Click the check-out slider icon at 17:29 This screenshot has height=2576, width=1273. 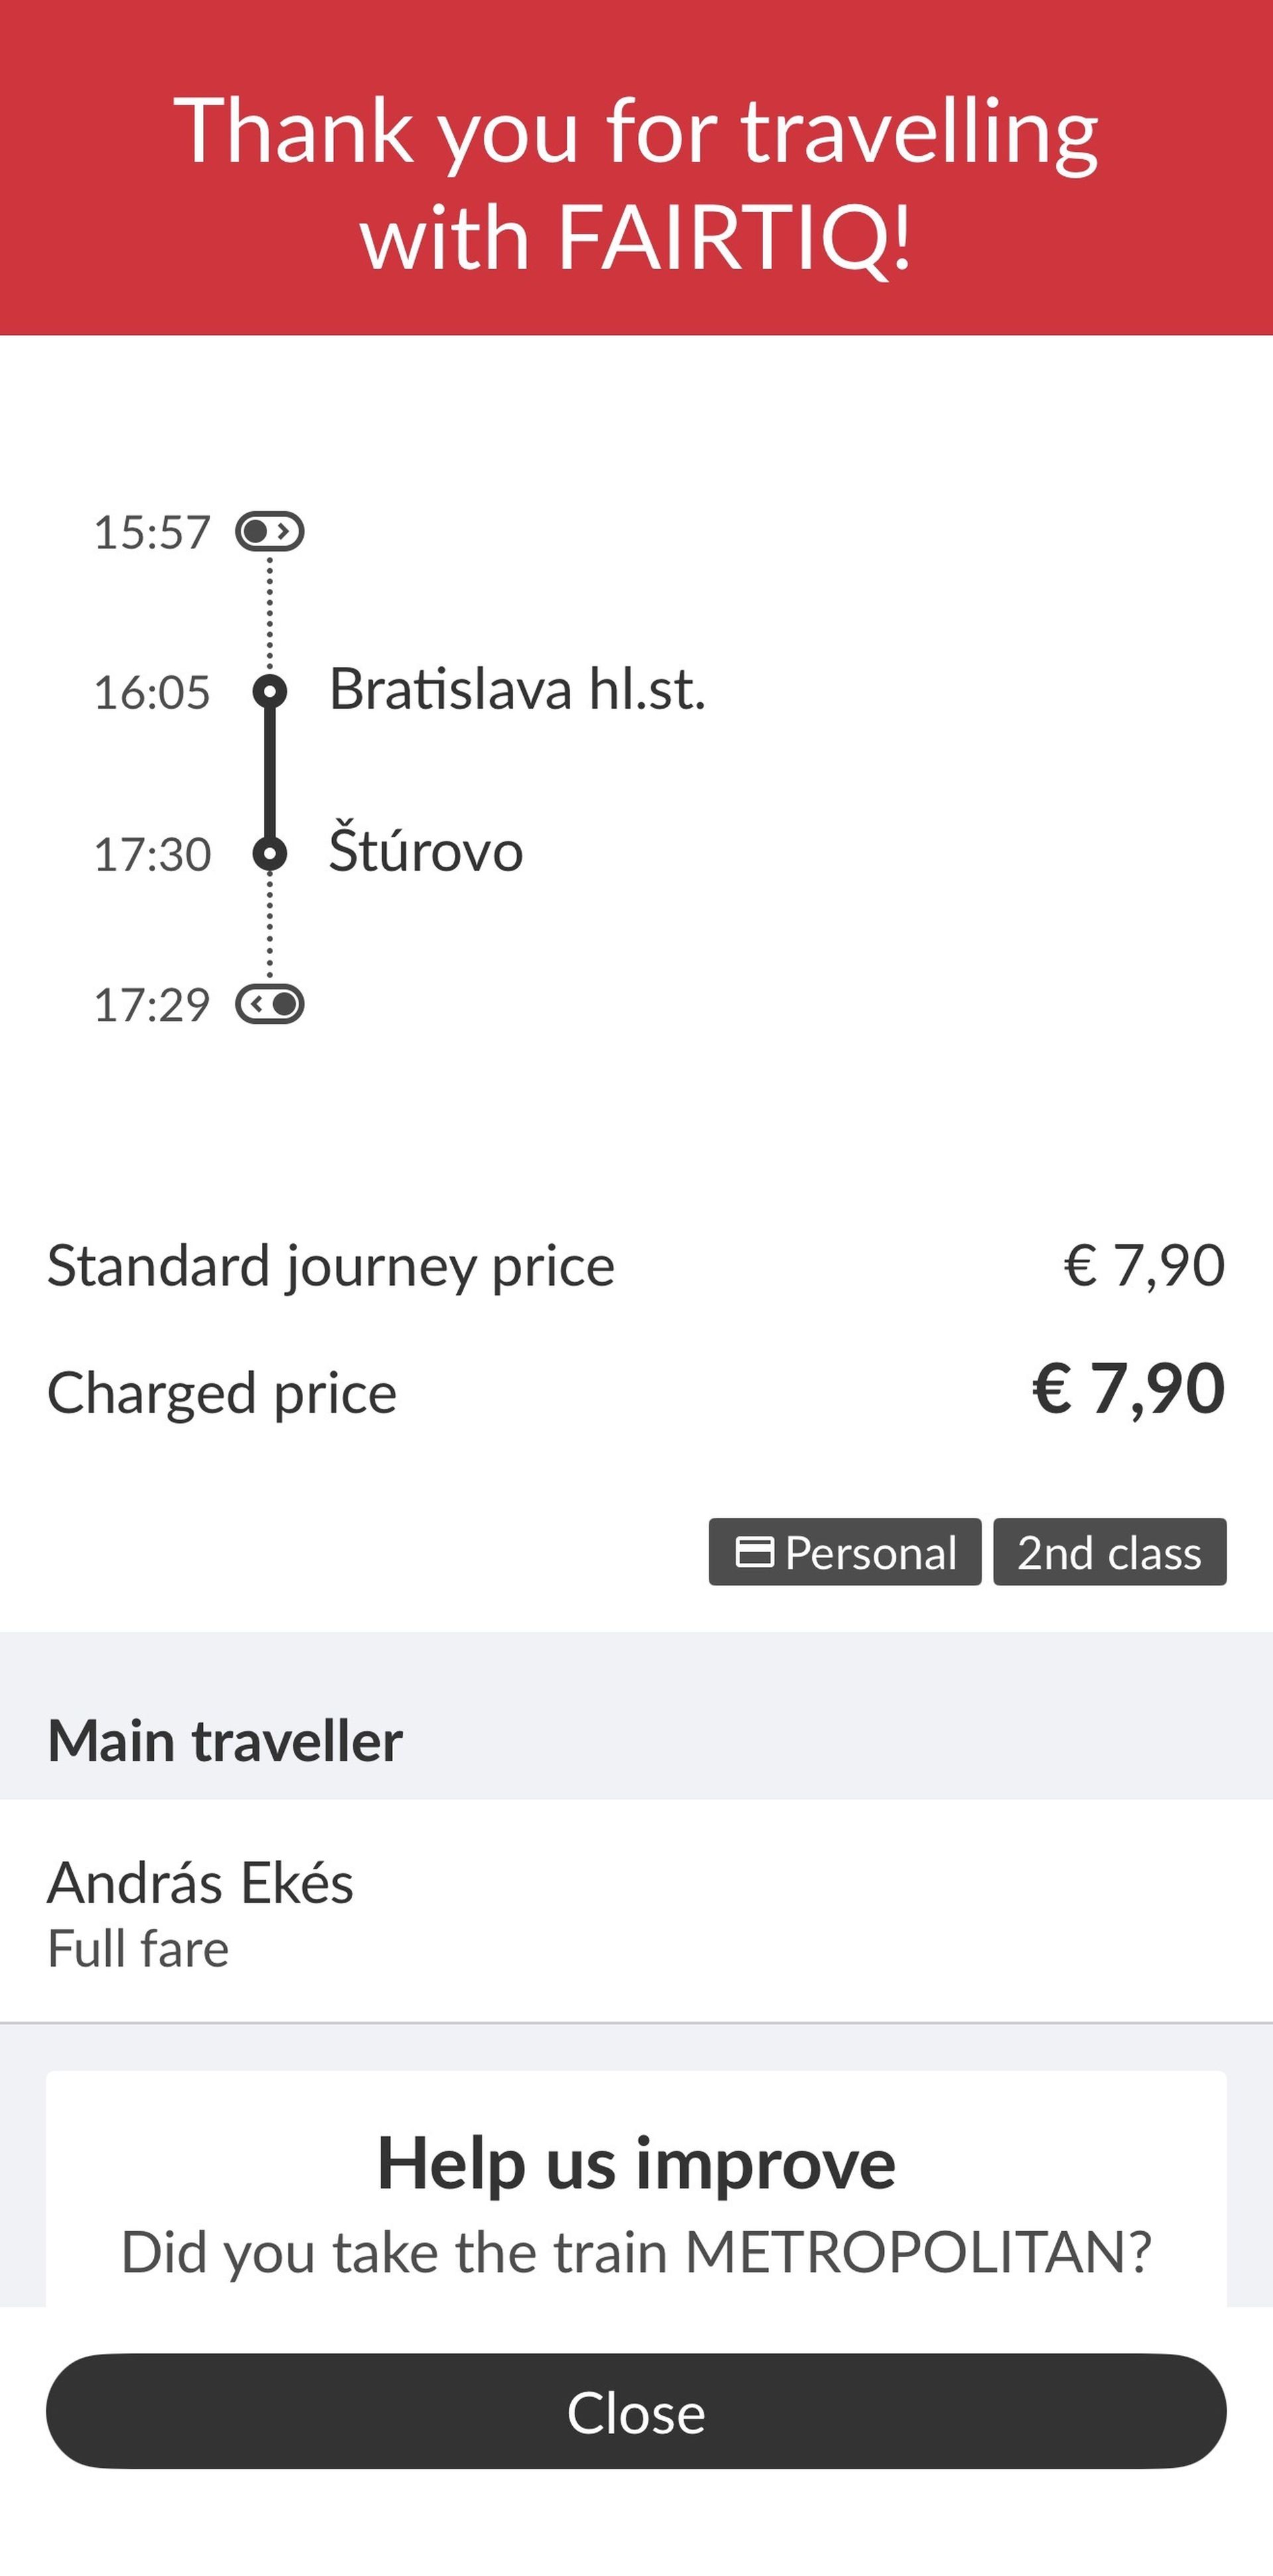tap(270, 1004)
